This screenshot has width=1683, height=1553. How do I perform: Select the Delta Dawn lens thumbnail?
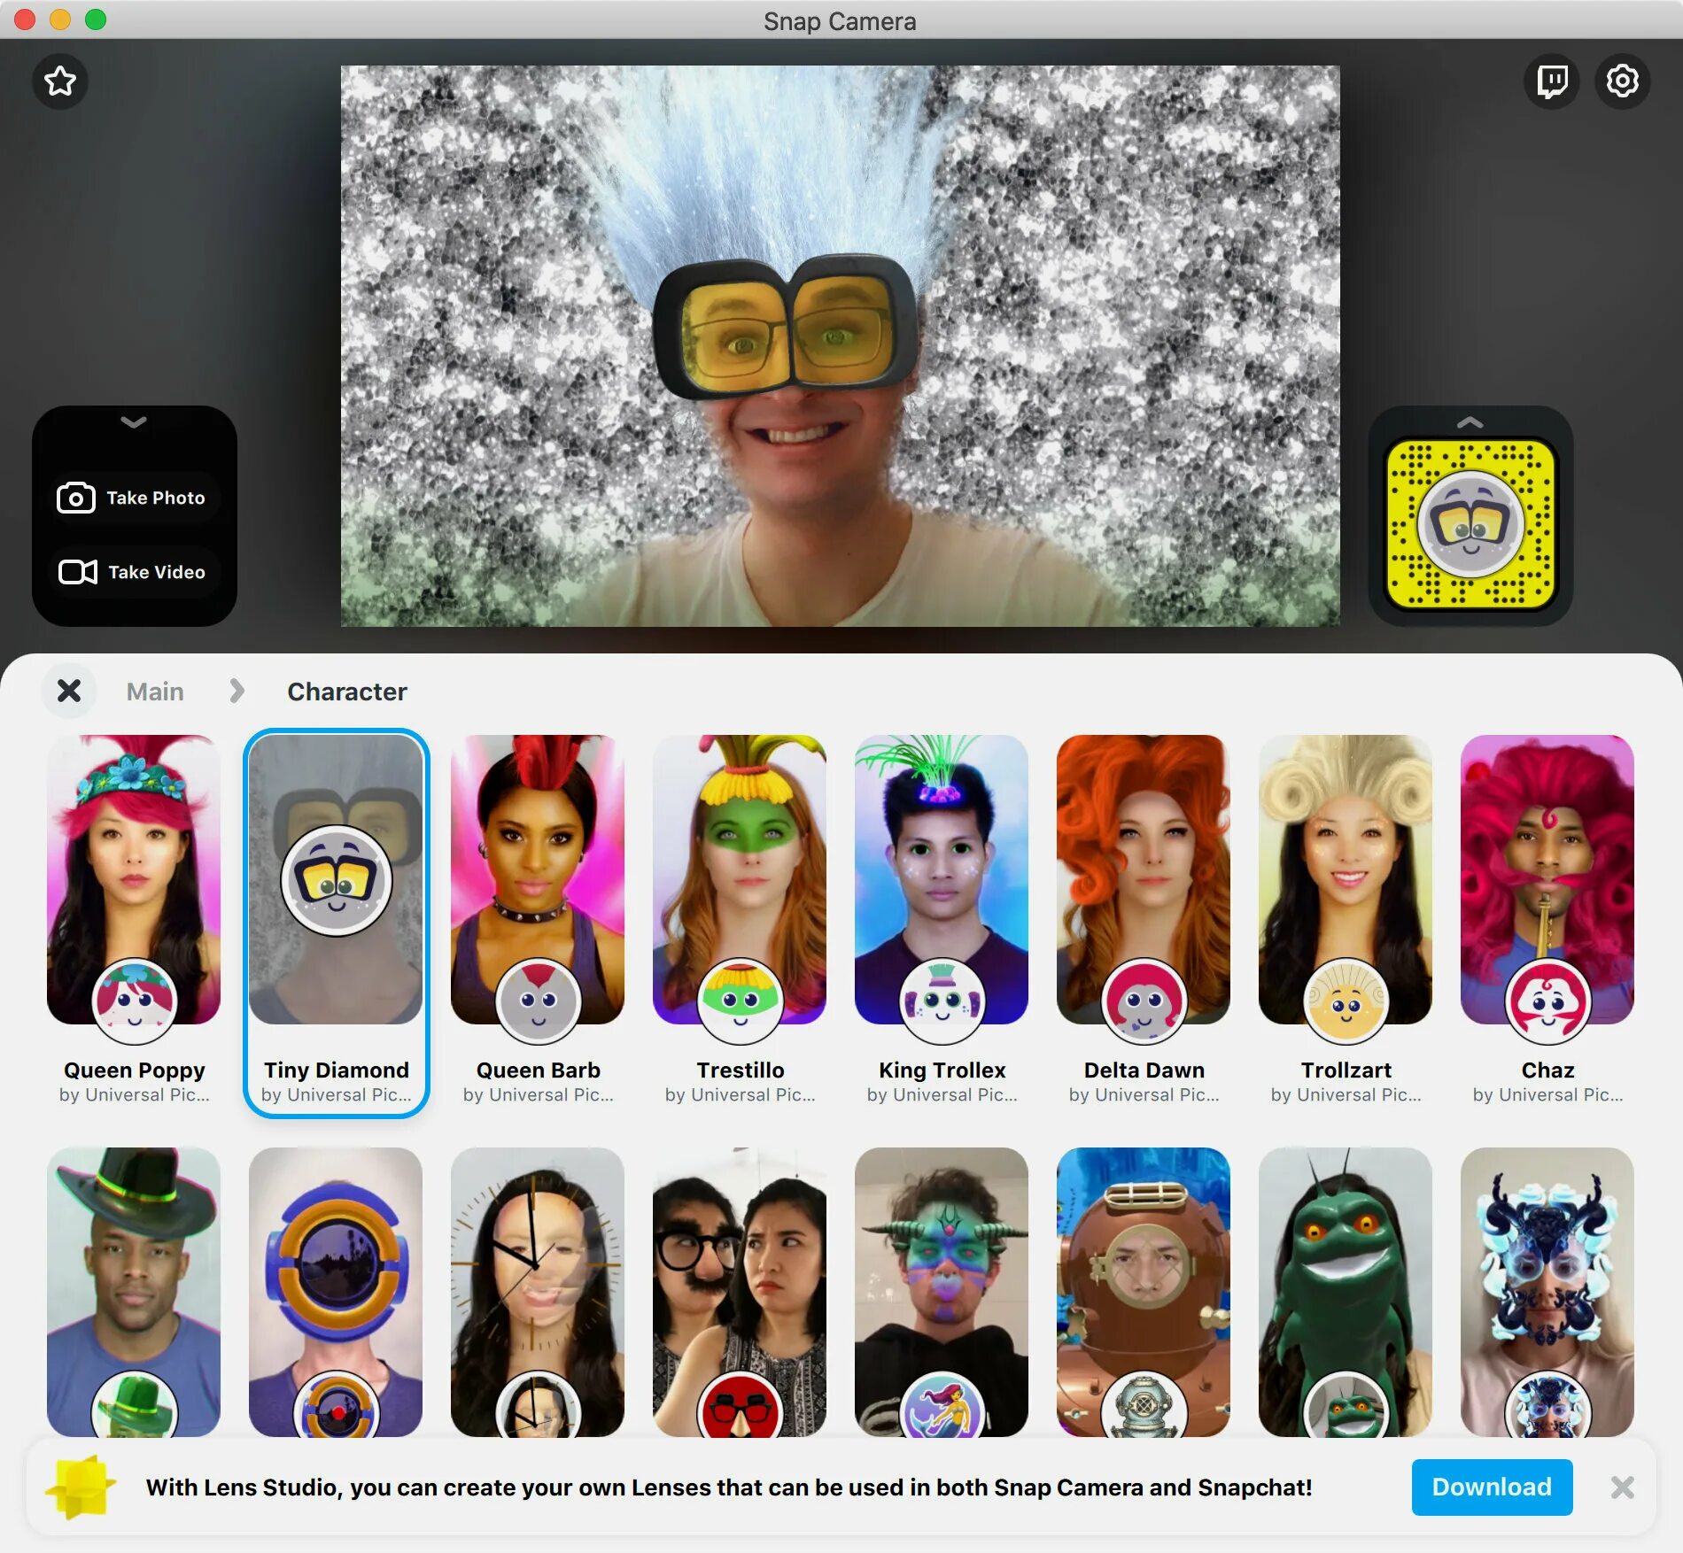coord(1144,879)
